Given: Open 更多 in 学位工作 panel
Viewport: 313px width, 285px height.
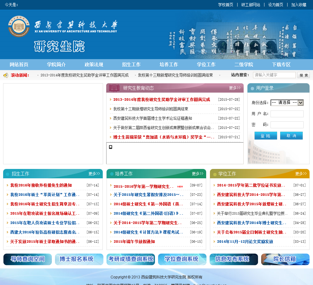Looking at the screenshot, I should 301,174.
